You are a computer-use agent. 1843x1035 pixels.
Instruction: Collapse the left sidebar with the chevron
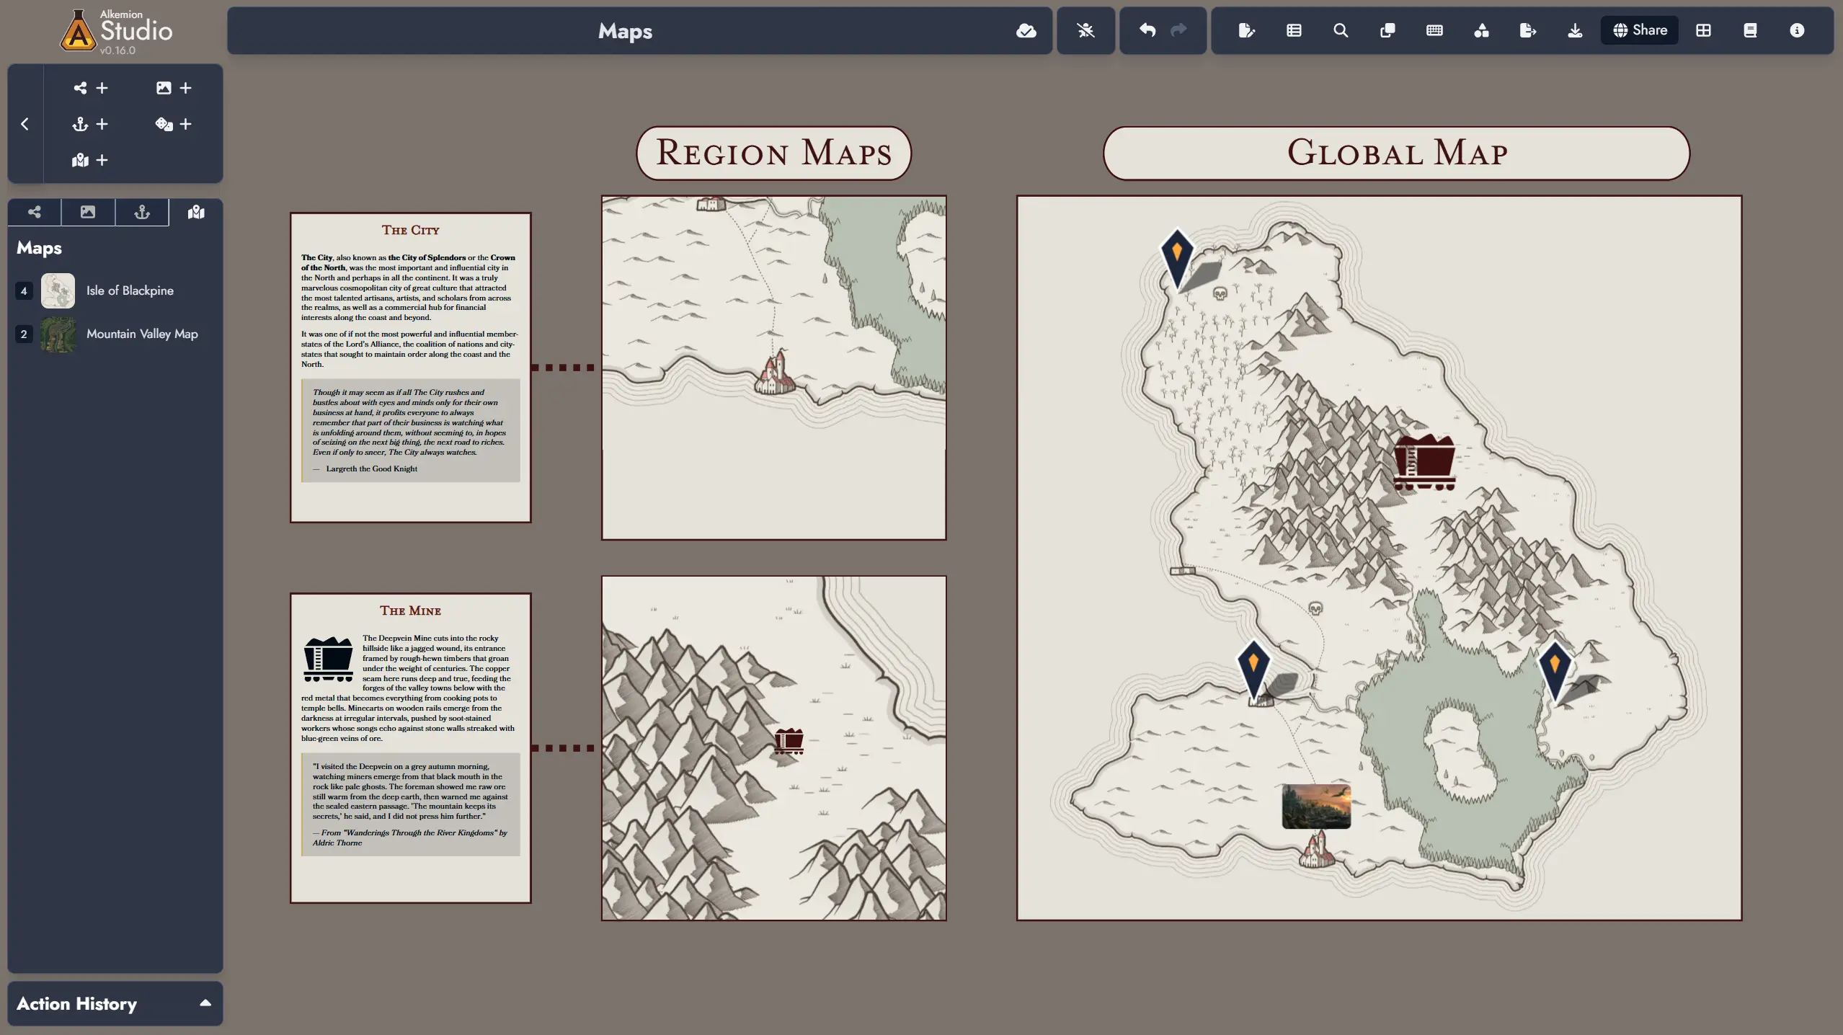click(x=25, y=123)
